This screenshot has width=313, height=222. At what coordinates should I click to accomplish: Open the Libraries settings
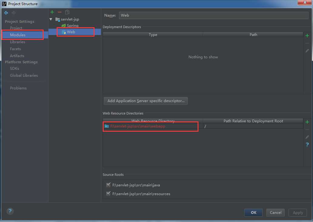pos(18,42)
